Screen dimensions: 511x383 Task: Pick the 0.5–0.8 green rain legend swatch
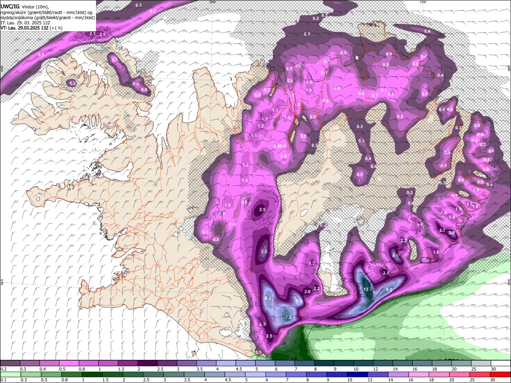point(51,374)
